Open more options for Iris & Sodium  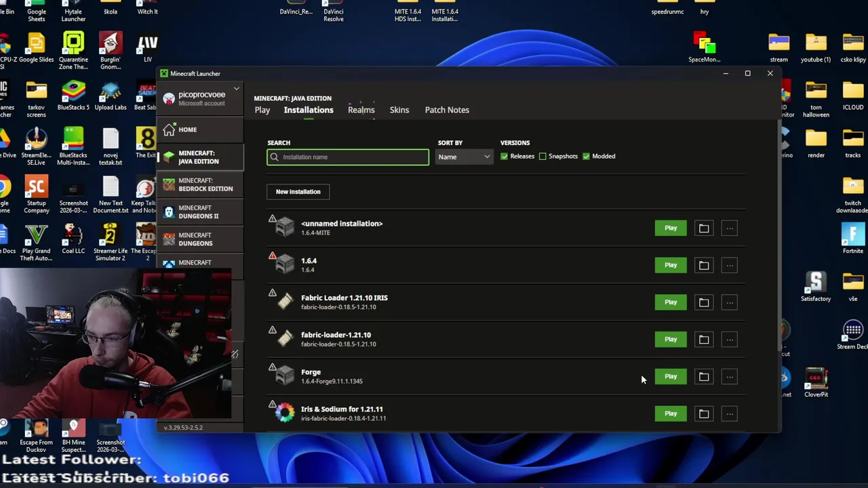730,413
